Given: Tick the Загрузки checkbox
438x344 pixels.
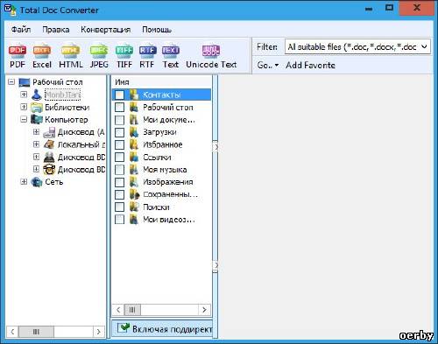Looking at the screenshot, I should 119,132.
